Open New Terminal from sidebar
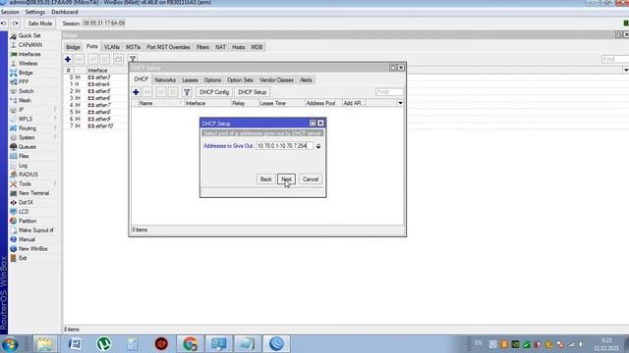 click(x=33, y=193)
